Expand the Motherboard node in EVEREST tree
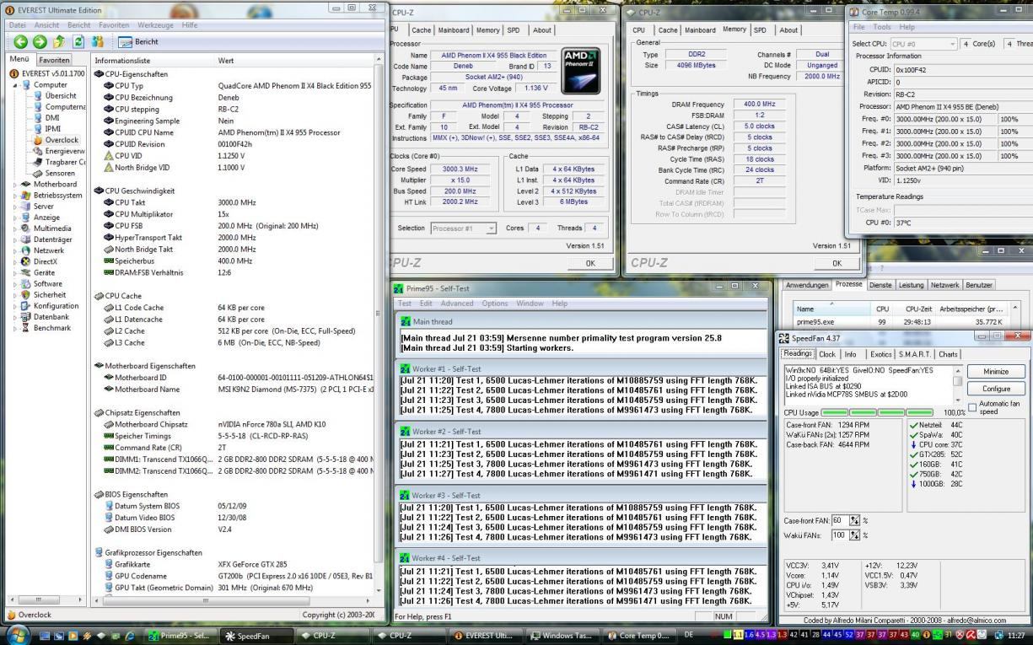This screenshot has height=645, width=1033. pos(14,184)
